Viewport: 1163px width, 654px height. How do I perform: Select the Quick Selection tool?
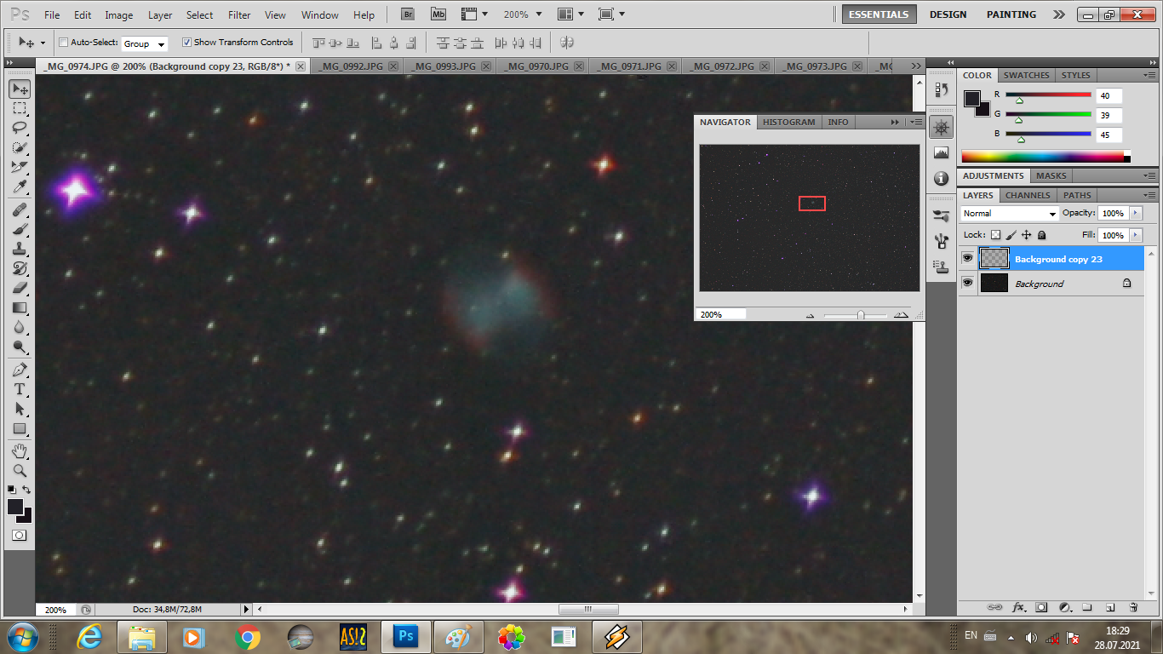coord(20,147)
